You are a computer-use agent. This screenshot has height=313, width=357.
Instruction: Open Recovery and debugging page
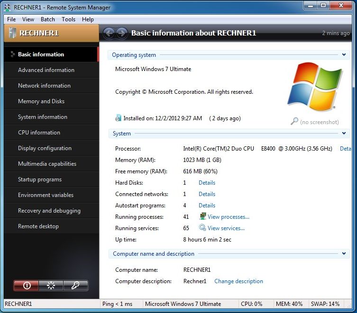click(x=51, y=211)
